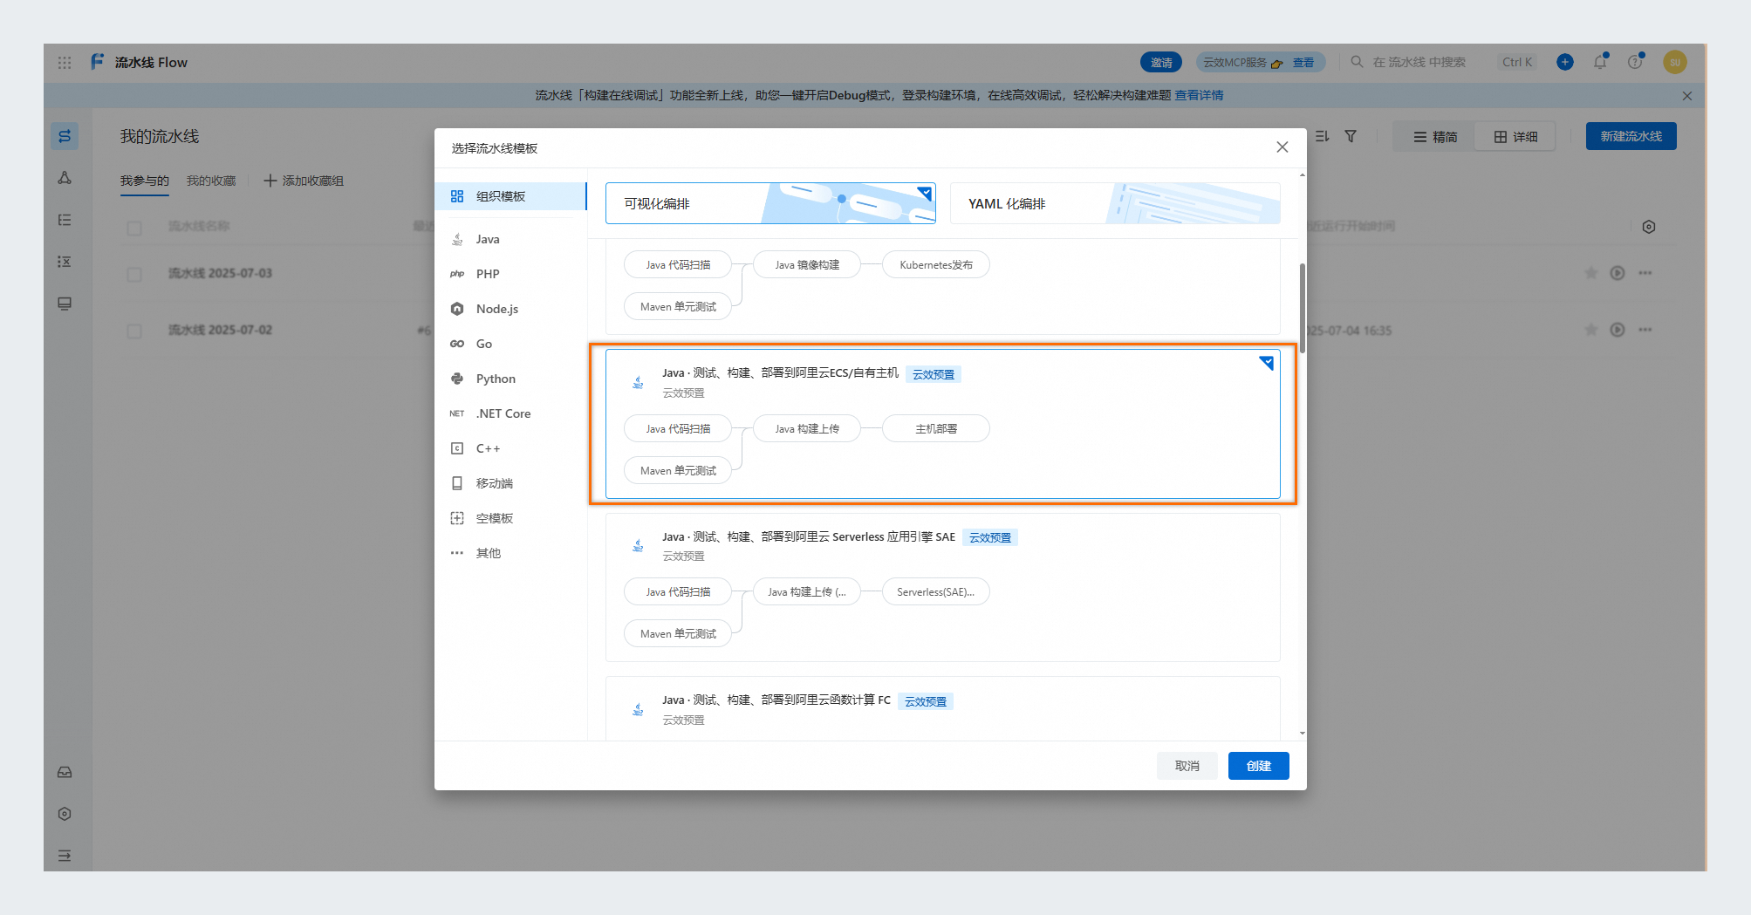The image size is (1751, 915).
Task: Switch to the 我参与的 tab
Action: coord(145,181)
